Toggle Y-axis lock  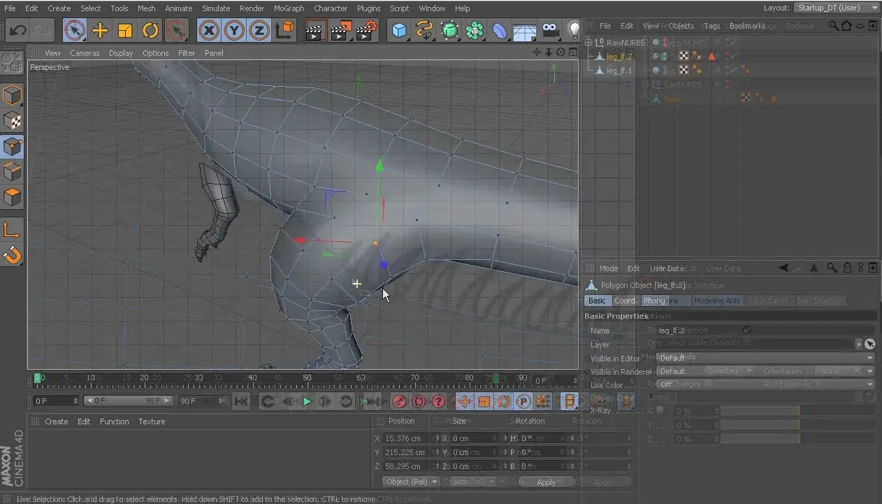[x=234, y=30]
